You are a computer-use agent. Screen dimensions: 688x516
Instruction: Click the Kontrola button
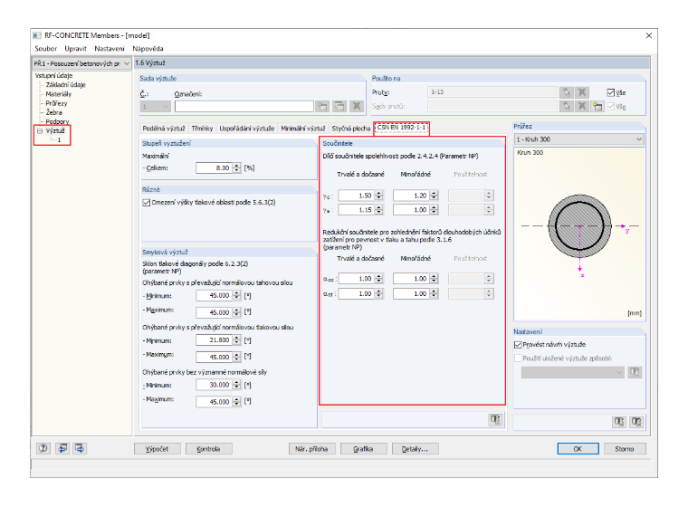point(208,449)
